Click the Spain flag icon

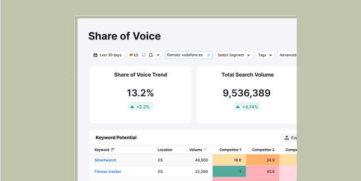(131, 55)
